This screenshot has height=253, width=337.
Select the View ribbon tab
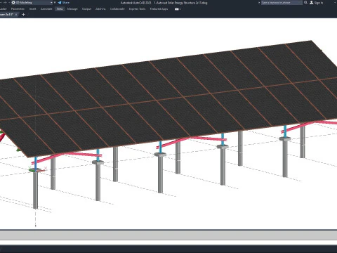(x=60, y=9)
